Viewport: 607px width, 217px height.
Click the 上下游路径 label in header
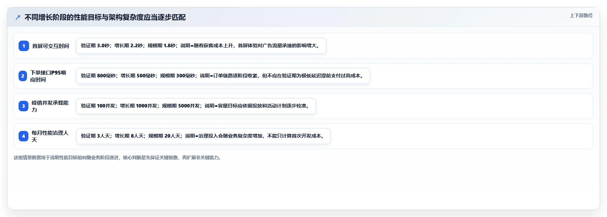coord(581,15)
